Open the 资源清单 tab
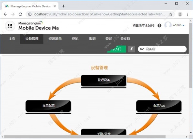The height and width of the screenshot is (139, 193). [55, 39]
